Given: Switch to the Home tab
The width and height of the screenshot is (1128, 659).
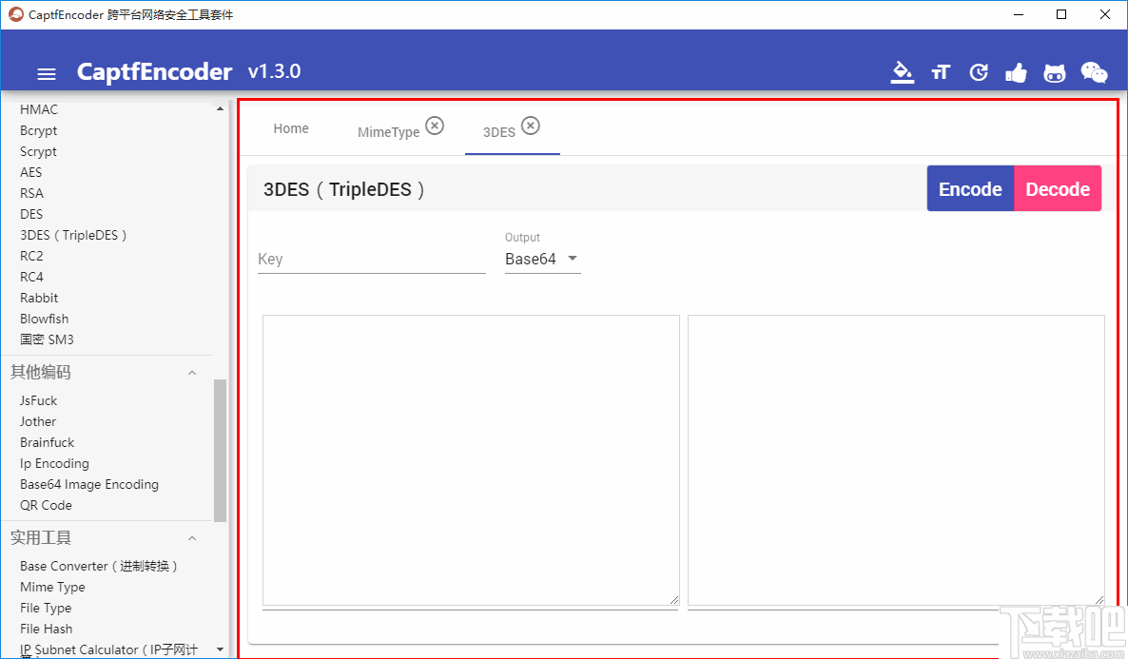Looking at the screenshot, I should (x=290, y=127).
